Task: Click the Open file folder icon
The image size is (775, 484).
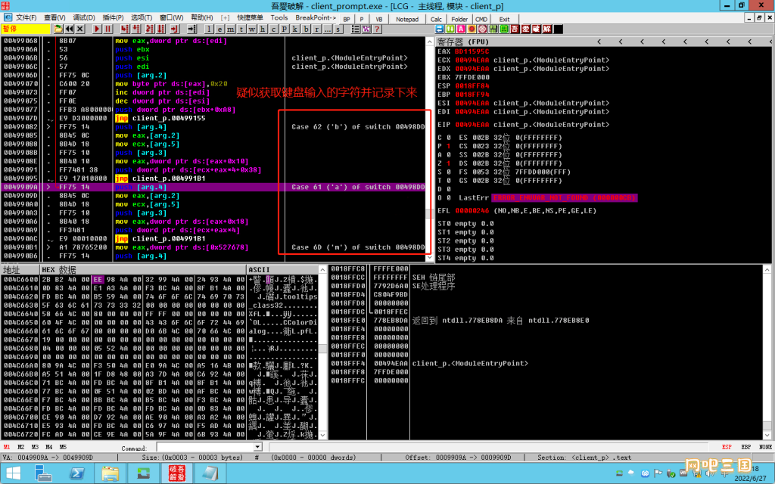Action: [x=58, y=29]
